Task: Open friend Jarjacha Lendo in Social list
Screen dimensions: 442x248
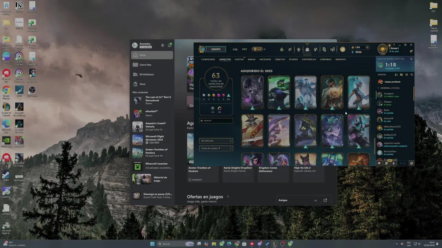Action: [394, 144]
